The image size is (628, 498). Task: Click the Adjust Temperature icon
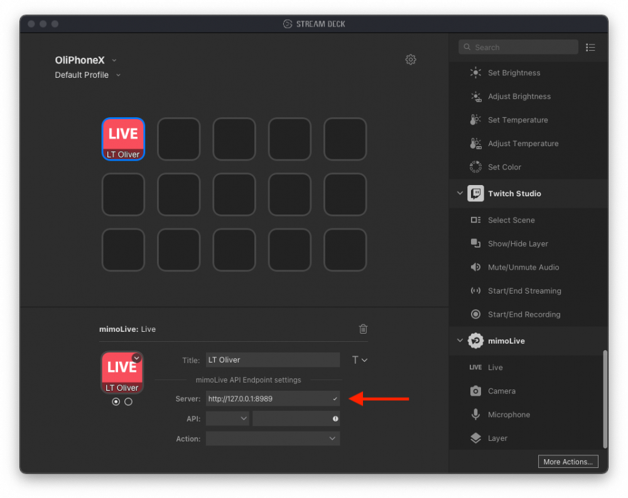[x=475, y=144]
